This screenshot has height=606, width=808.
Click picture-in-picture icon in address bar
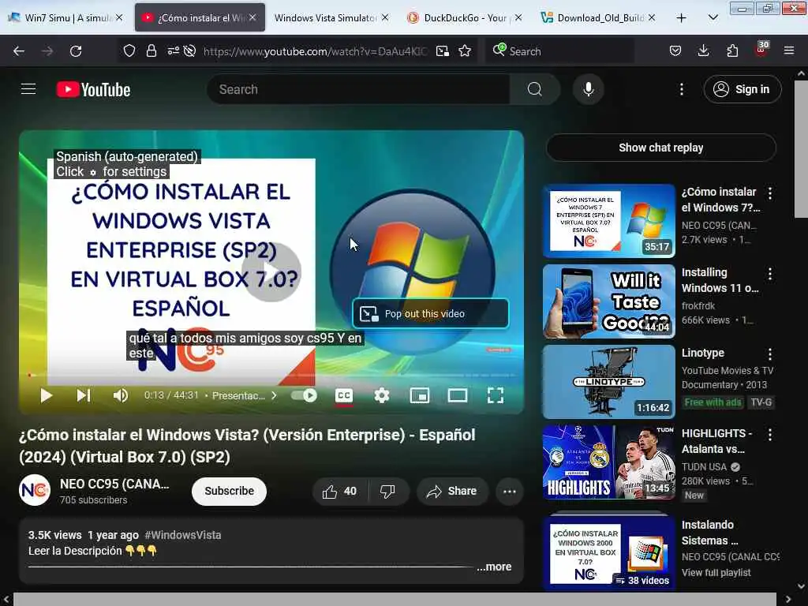click(x=442, y=50)
